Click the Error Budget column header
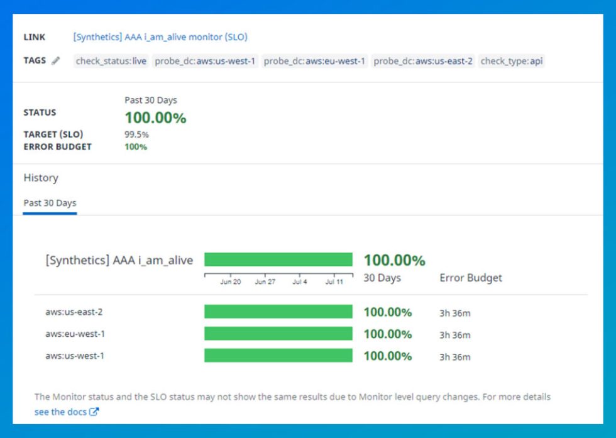616x438 pixels. point(470,278)
